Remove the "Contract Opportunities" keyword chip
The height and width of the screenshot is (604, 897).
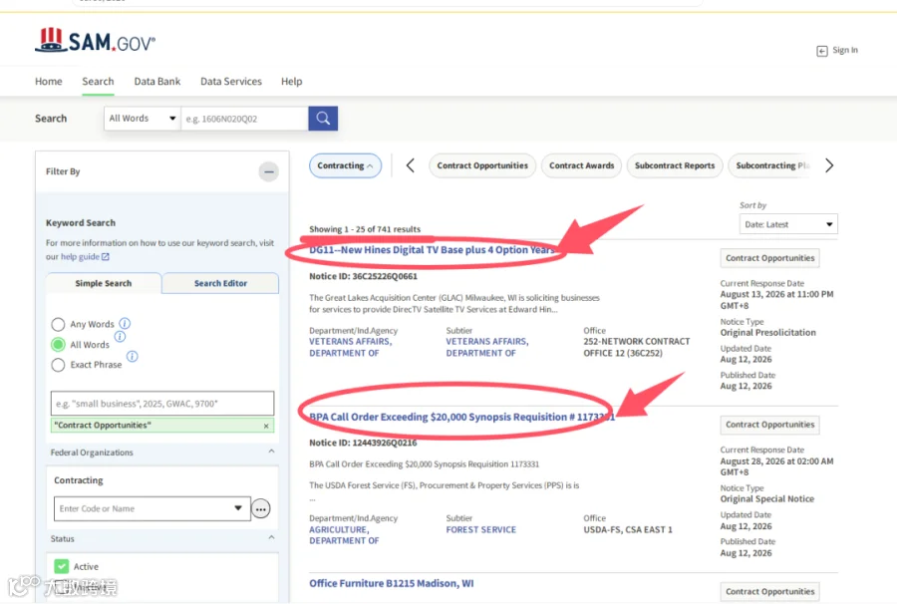(x=266, y=426)
